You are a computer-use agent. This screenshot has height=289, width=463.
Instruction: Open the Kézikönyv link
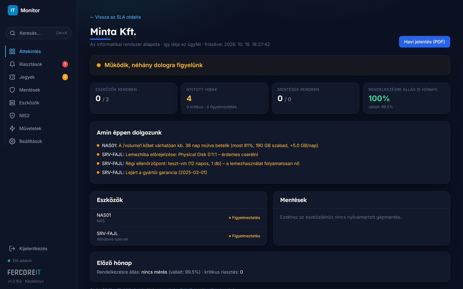(x=34, y=281)
